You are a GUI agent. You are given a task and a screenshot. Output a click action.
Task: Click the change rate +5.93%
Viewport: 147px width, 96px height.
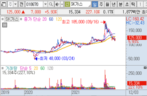[51, 12]
